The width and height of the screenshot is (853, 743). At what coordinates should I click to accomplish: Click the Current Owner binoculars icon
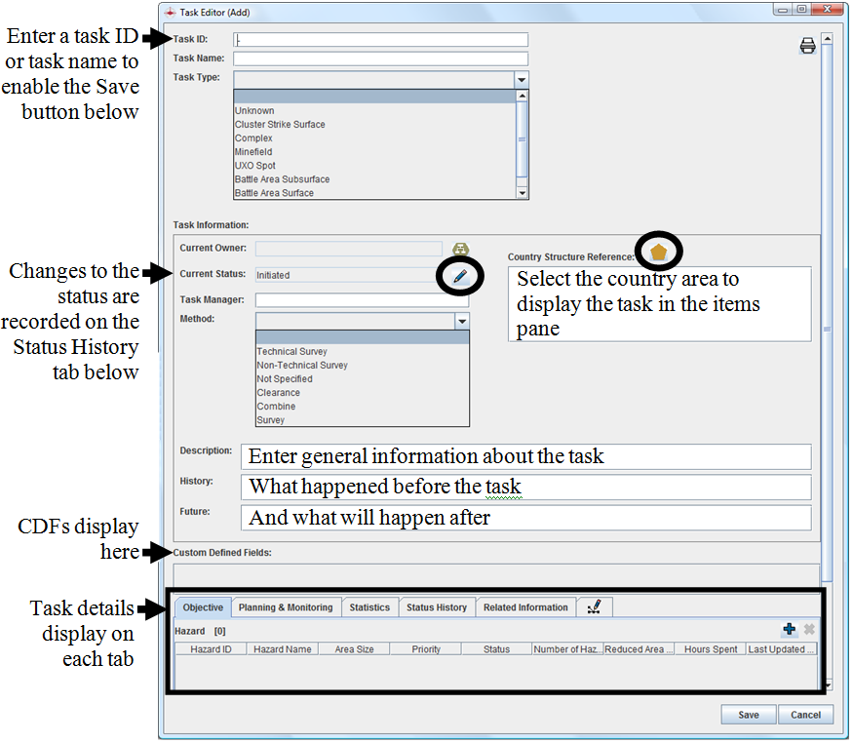pos(460,250)
